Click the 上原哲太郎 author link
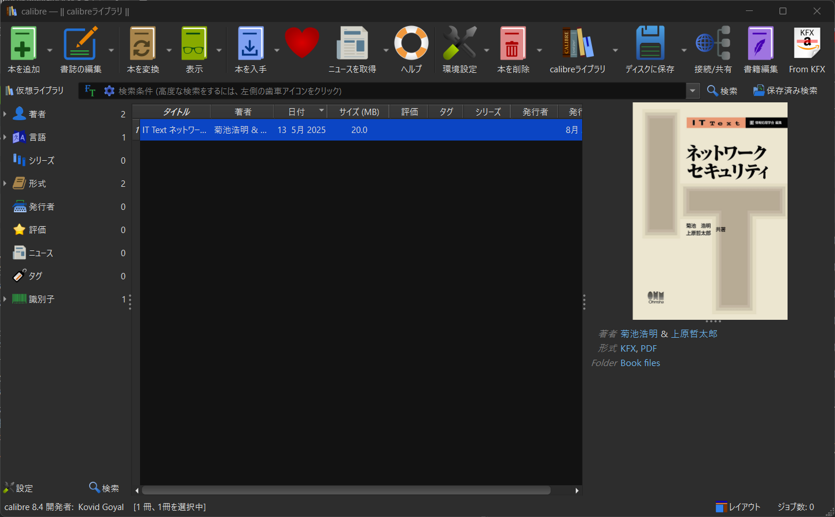 tap(694, 334)
